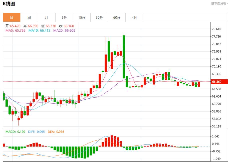Switch to the 周 (weekly) tab
The image size is (229, 162).
(29, 17)
